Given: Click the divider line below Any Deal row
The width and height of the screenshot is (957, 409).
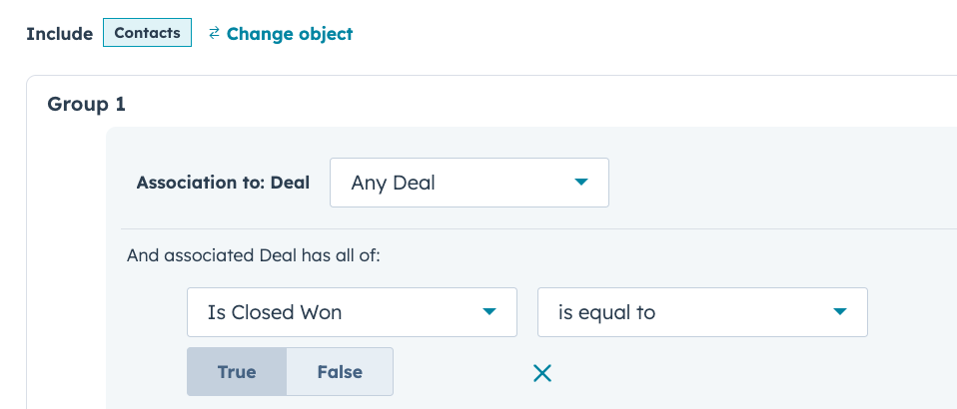Looking at the screenshot, I should pyautogui.click(x=539, y=228).
